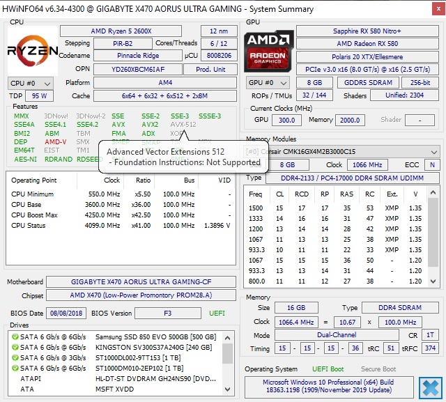The width and height of the screenshot is (446, 402).
Task: Select the 1333 MHz XMP timing row
Action: 336,219
